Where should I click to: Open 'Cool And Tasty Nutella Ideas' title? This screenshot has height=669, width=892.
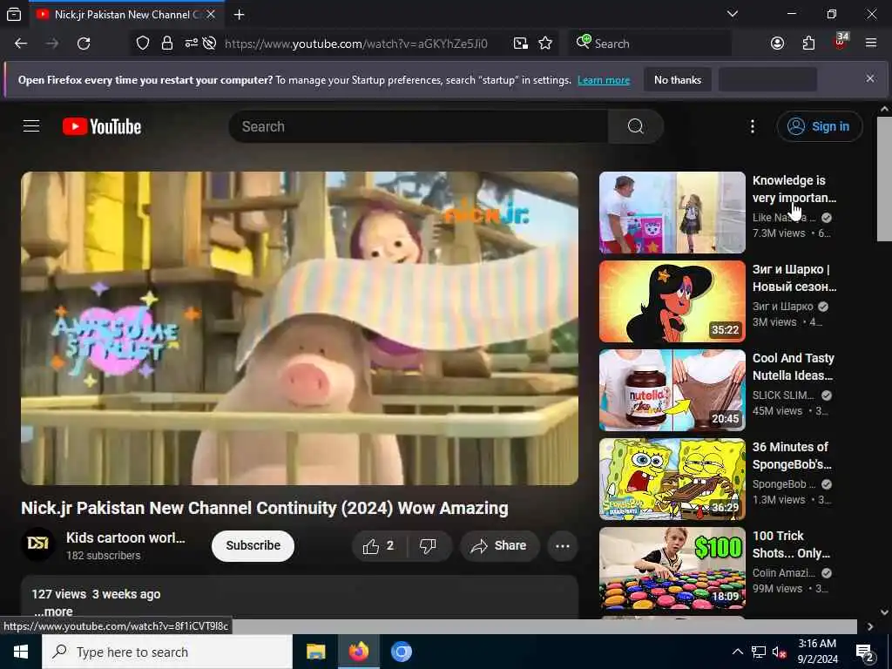pos(794,367)
